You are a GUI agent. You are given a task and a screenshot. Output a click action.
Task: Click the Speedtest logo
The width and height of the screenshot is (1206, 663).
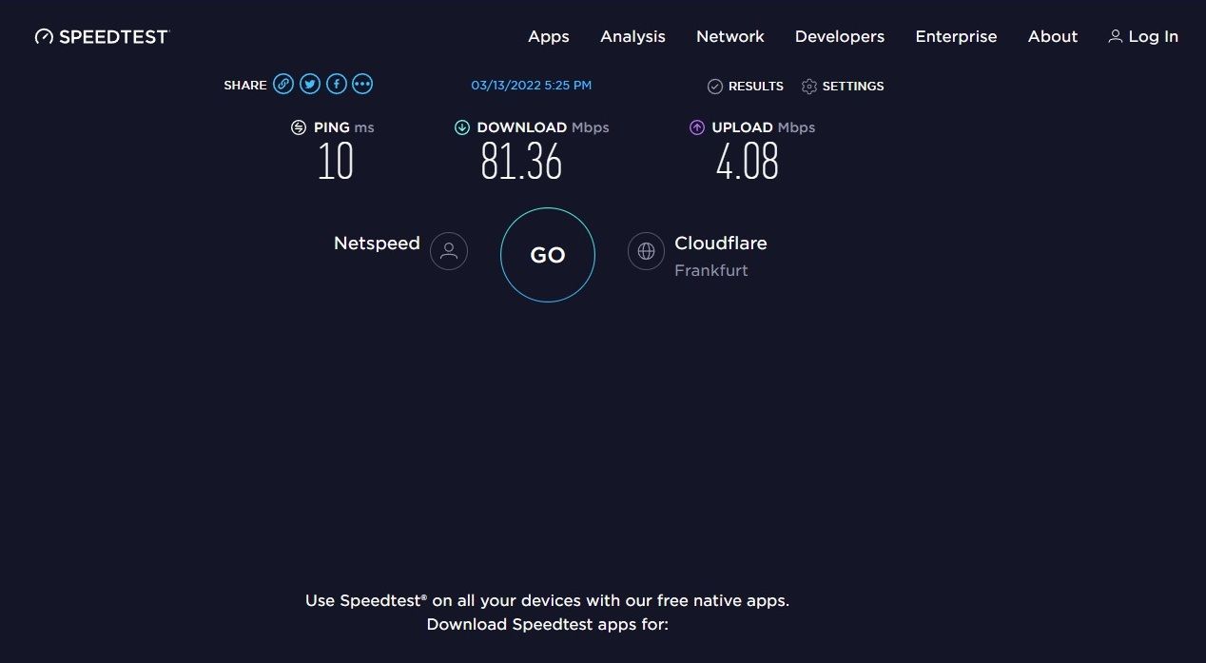(x=102, y=36)
